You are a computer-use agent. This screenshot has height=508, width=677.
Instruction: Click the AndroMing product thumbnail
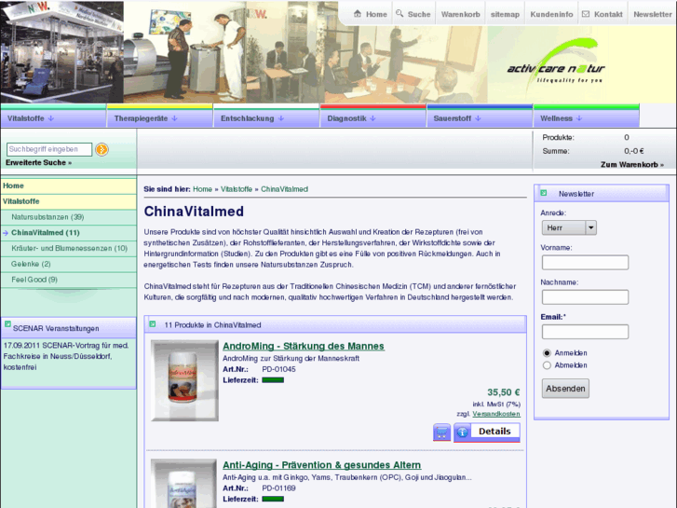point(184,380)
